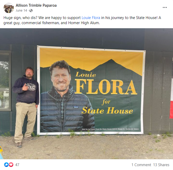Click the paid-for disclaimer on banner
This screenshot has height=170, width=173.
click(x=110, y=129)
